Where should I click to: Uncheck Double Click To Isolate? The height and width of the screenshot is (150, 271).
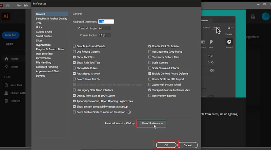(150, 46)
